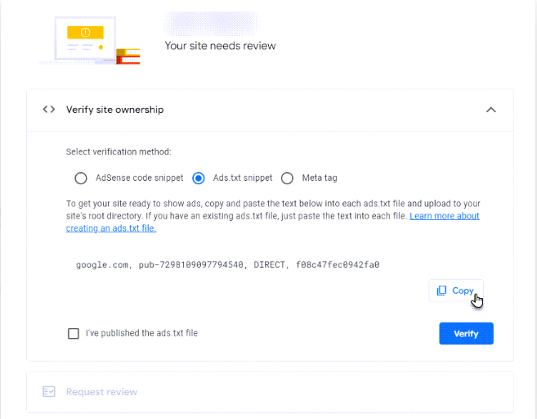This screenshot has width=537, height=419.
Task: Open Learn more about creating ads.txt link
Action: coord(444,216)
